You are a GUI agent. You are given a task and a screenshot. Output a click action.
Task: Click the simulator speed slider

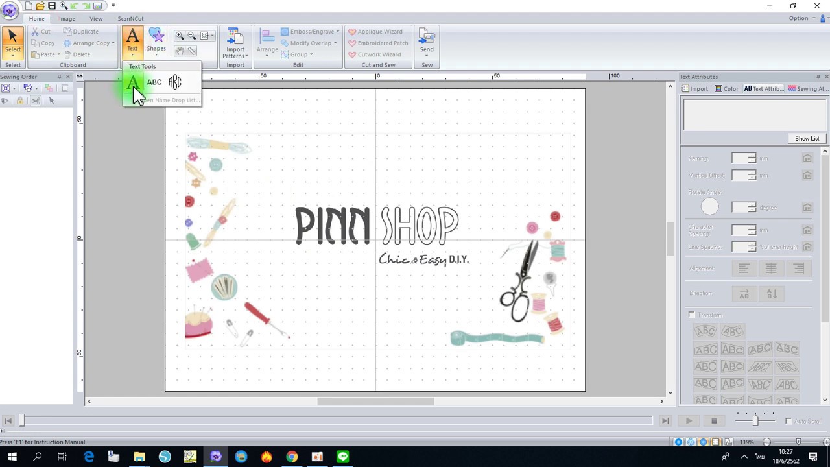pos(755,420)
